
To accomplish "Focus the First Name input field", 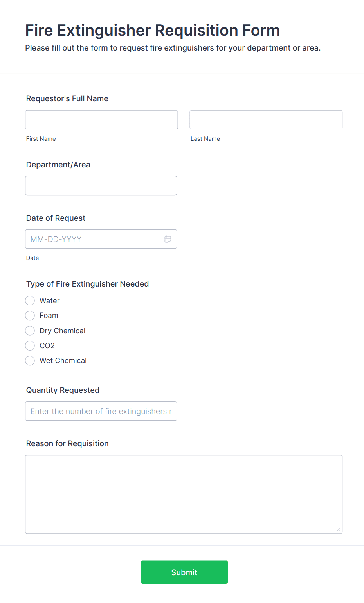I will pos(101,120).
